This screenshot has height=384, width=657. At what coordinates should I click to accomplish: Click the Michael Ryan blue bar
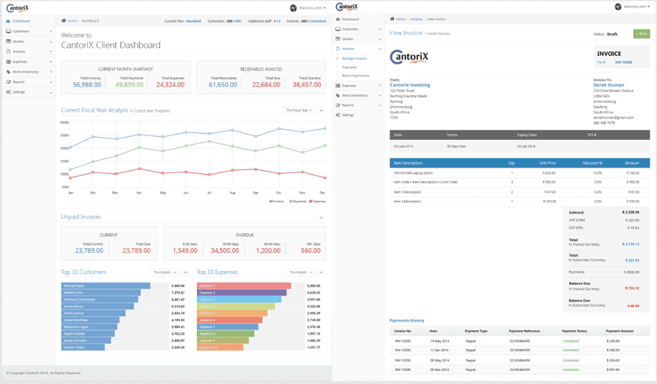tap(106, 286)
